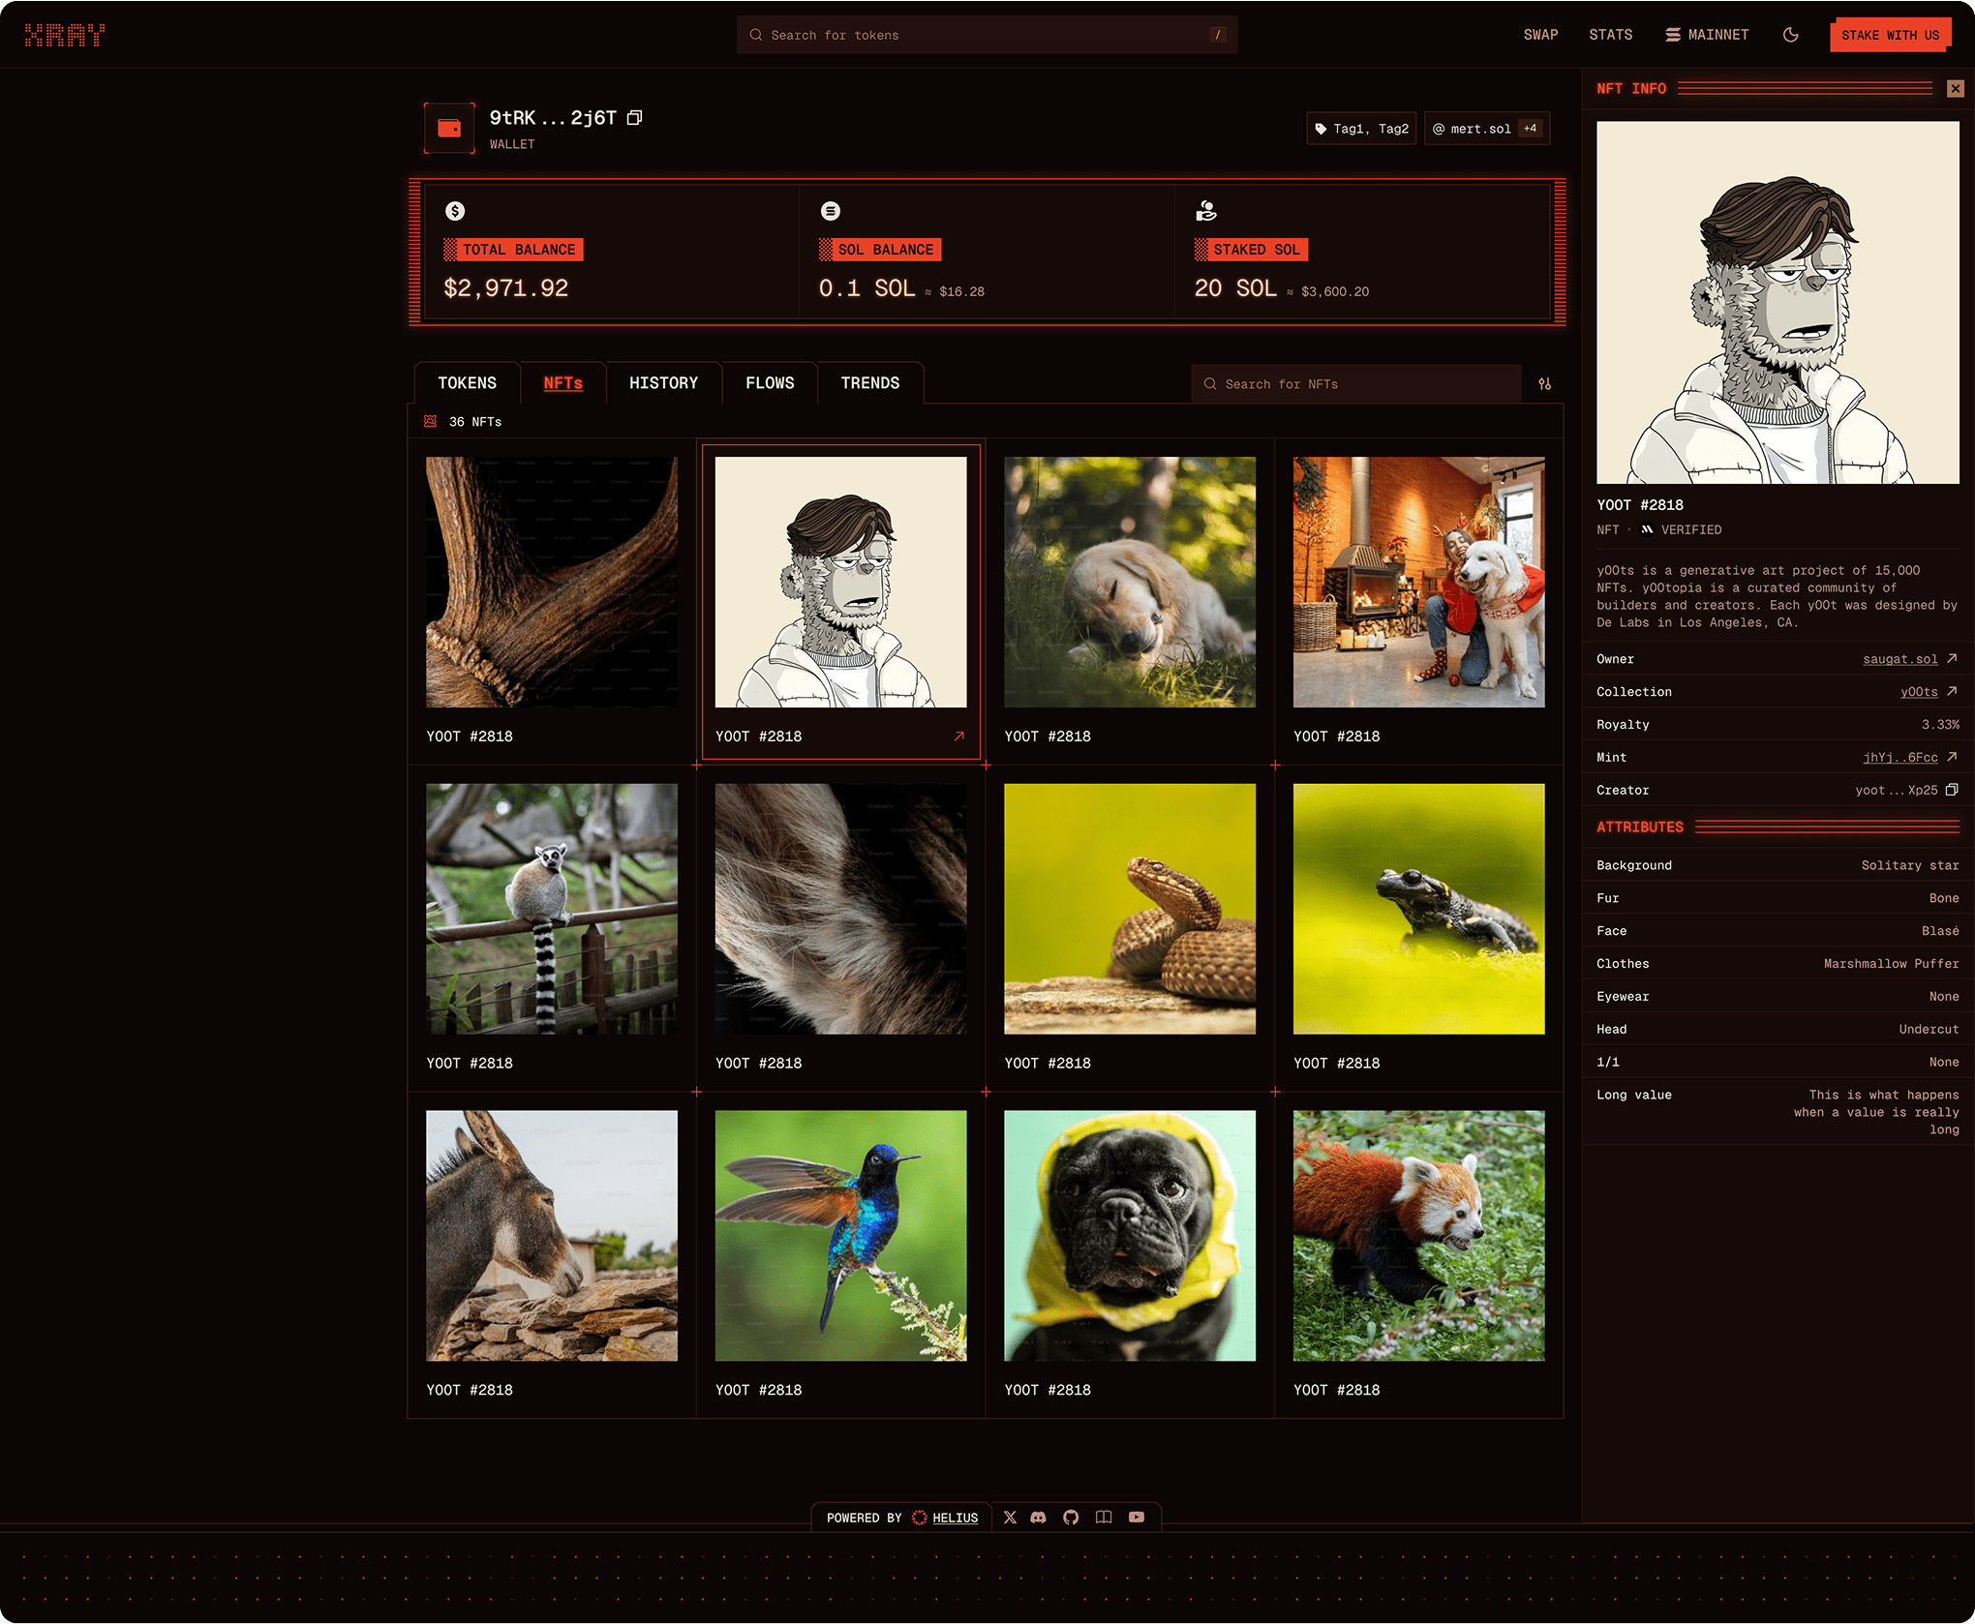
Task: Expand the +4 additional domain names
Action: (1530, 129)
